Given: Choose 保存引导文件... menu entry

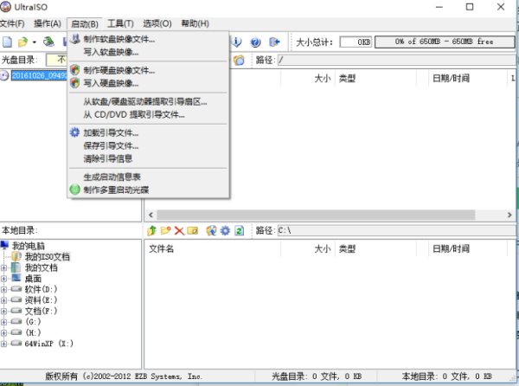Looking at the screenshot, I should 148,145.
